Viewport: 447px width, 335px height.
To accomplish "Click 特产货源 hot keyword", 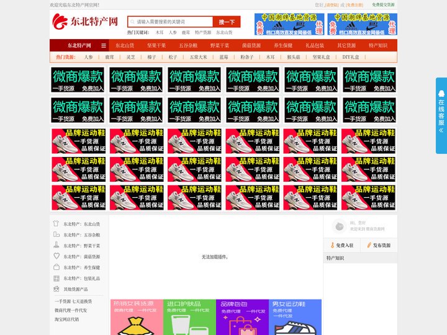I will point(203,32).
